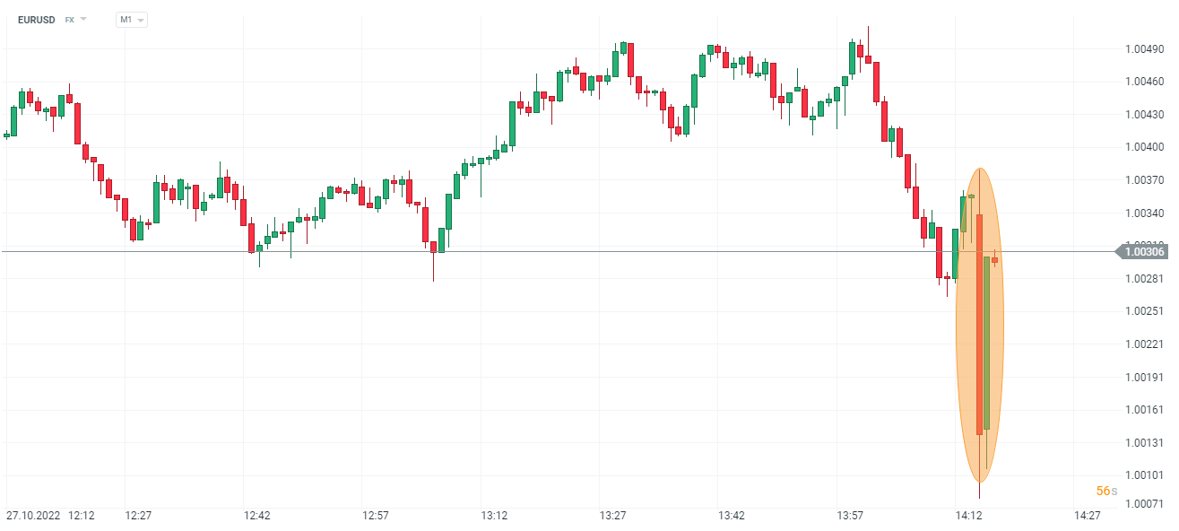
Task: Click the EURUSD symbol name
Action: (37, 19)
